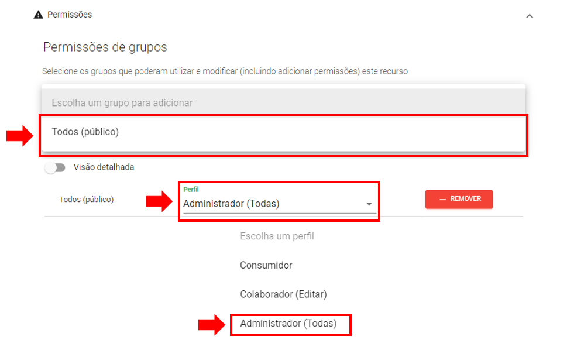Click the warning triangle icon beside Permissões
This screenshot has height=350, width=567.
tap(39, 15)
